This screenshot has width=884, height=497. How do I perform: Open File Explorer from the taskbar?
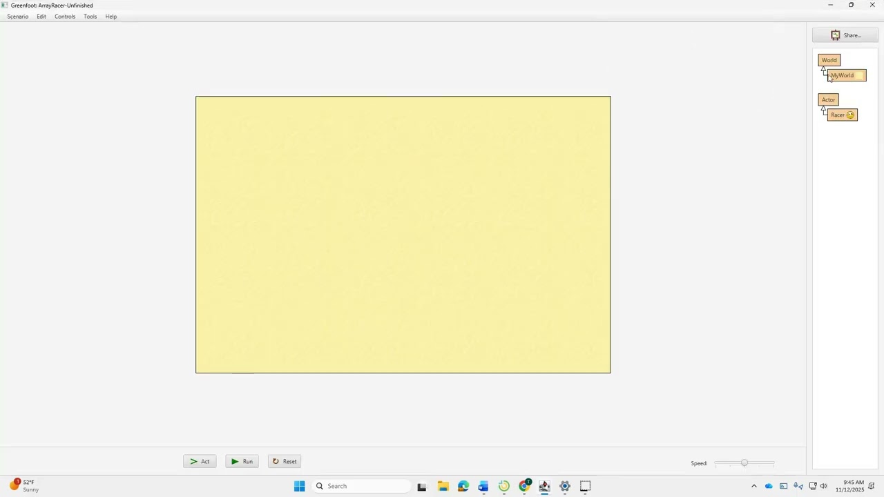(x=443, y=486)
